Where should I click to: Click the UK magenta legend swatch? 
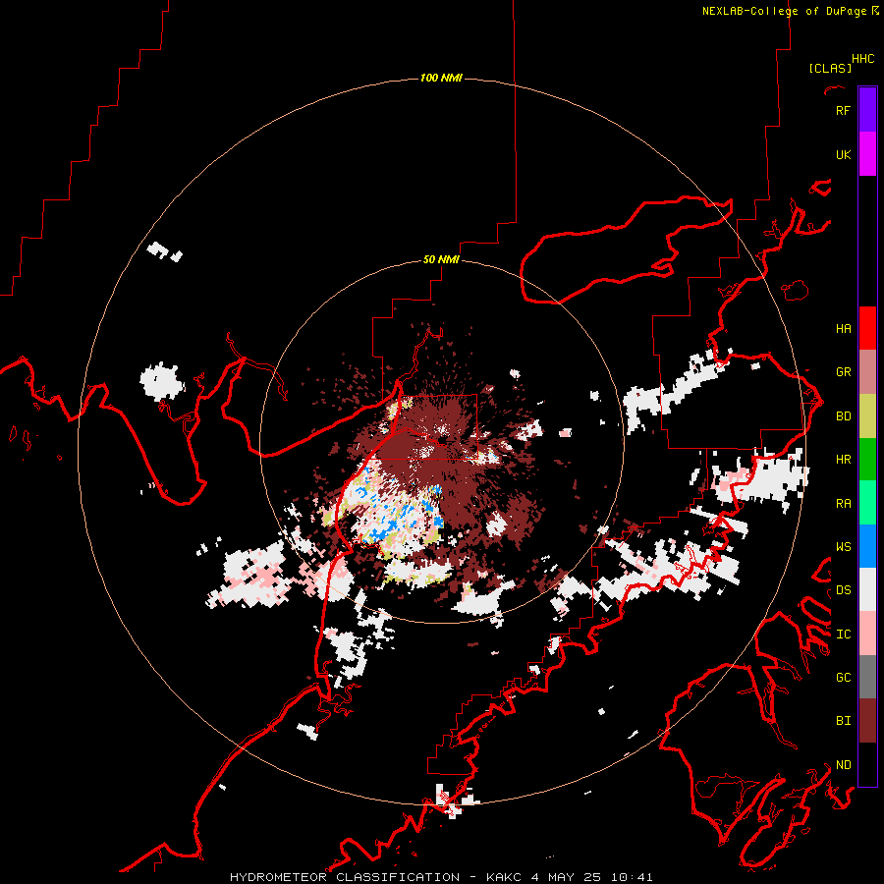click(867, 154)
